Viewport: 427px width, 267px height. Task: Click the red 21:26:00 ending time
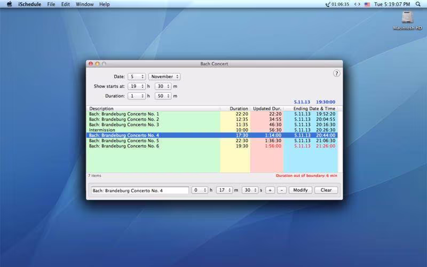coord(326,146)
